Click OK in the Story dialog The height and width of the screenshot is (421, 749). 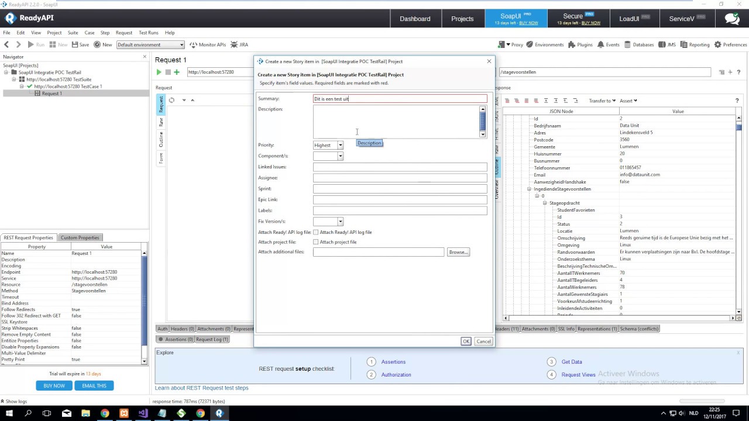pyautogui.click(x=466, y=341)
